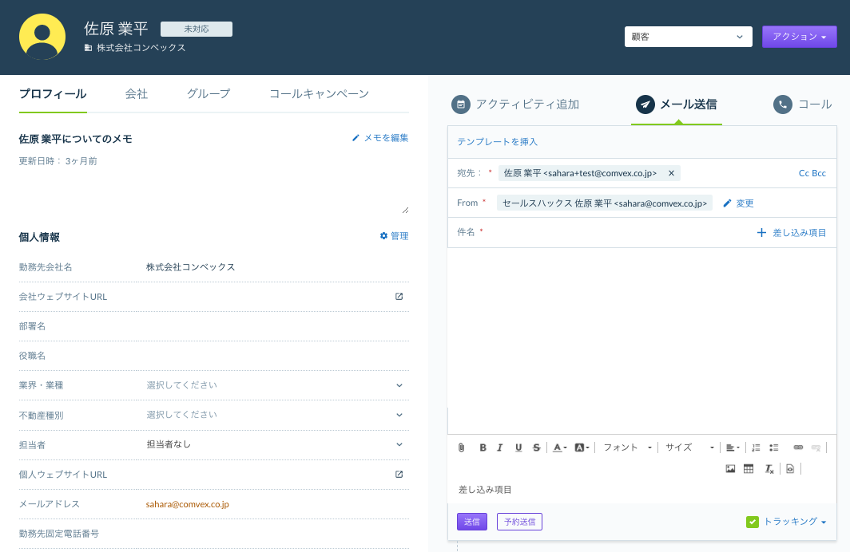Toggle underline formatting in the mail editor
Screen dimensions: 850x552
(518, 448)
